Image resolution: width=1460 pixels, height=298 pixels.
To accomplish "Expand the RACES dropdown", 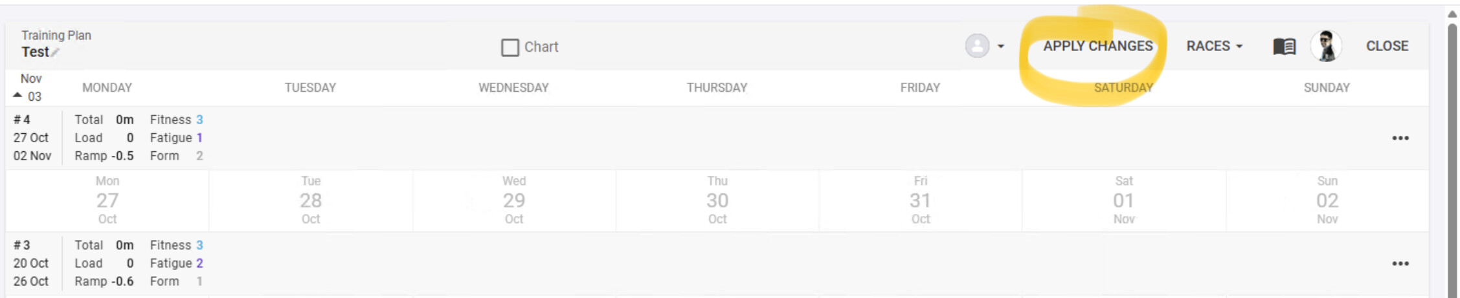I will [1214, 47].
